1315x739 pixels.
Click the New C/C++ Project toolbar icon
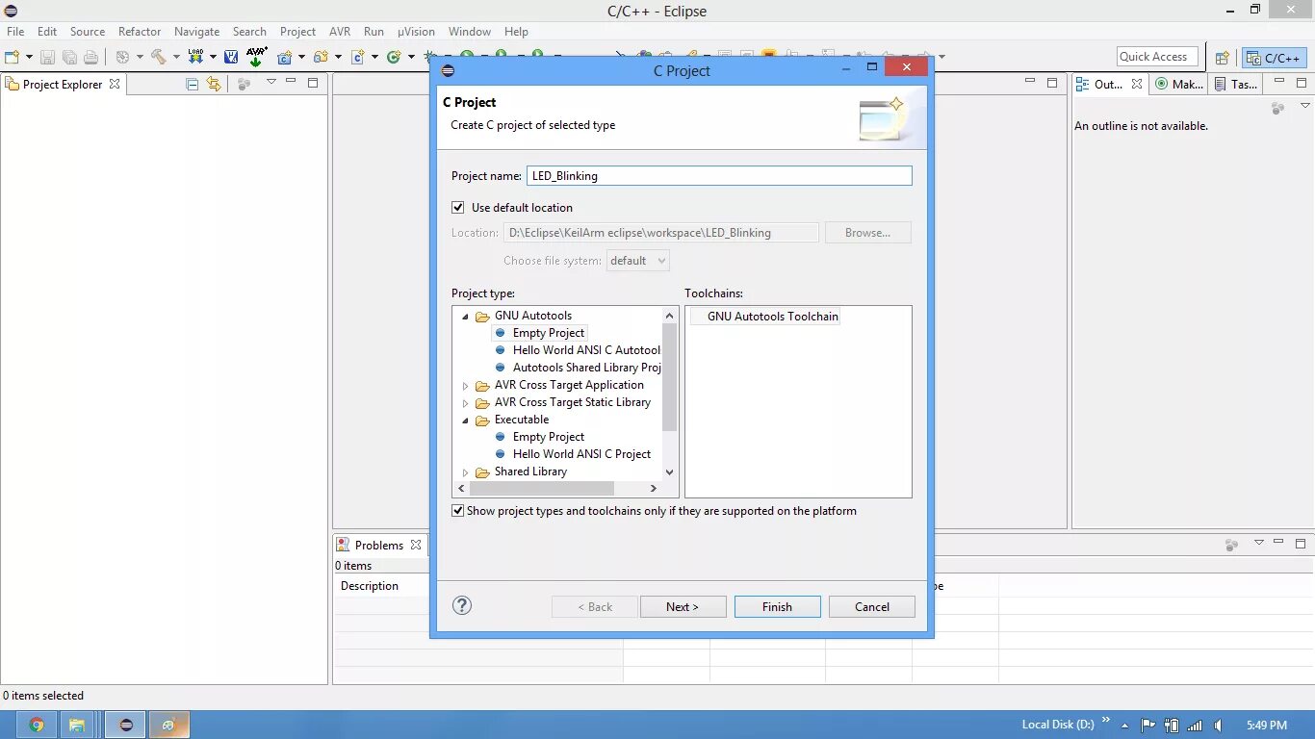pos(285,57)
